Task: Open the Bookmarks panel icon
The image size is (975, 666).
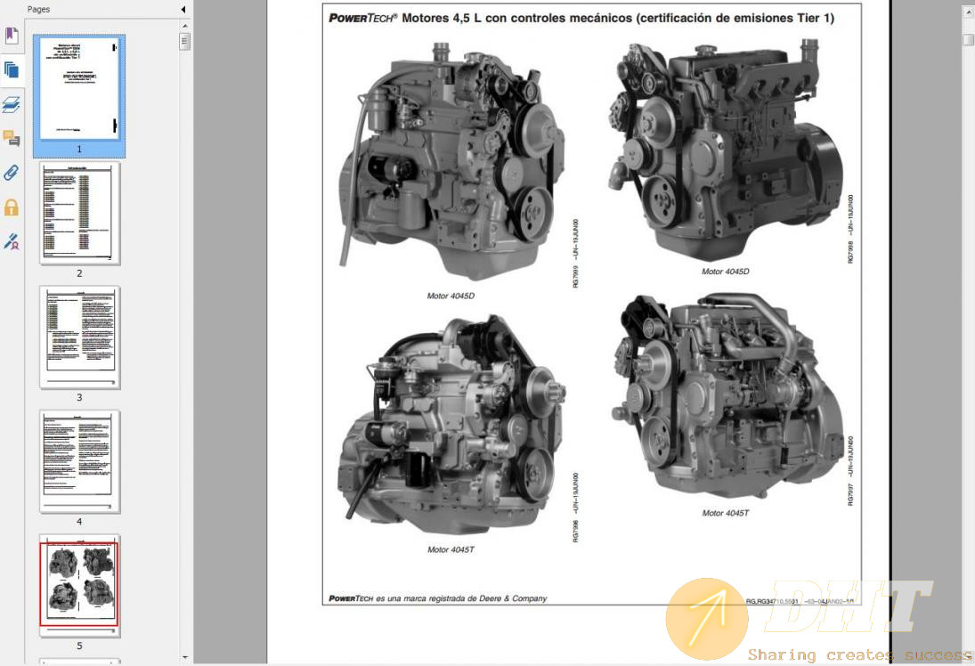Action: (12, 36)
